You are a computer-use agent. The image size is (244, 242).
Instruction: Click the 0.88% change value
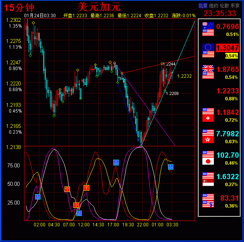(x=231, y=99)
